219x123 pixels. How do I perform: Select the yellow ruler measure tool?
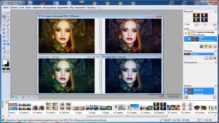(x=8, y=53)
